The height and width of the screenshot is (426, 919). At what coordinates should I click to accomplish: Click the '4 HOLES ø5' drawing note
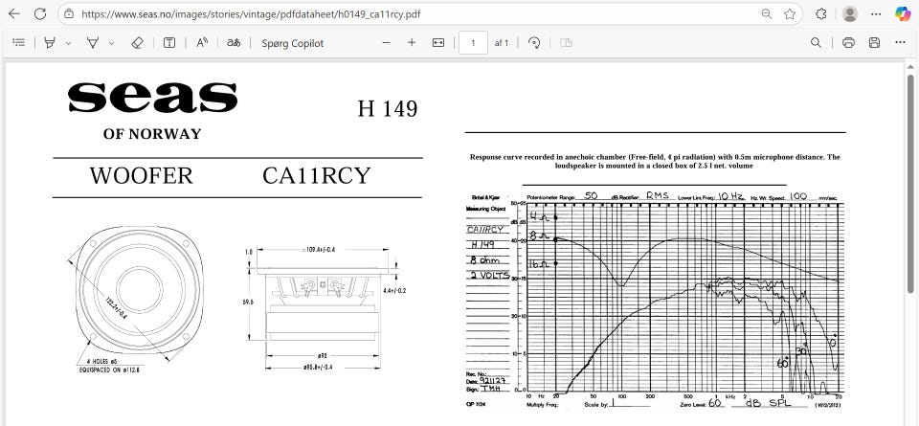point(102,362)
